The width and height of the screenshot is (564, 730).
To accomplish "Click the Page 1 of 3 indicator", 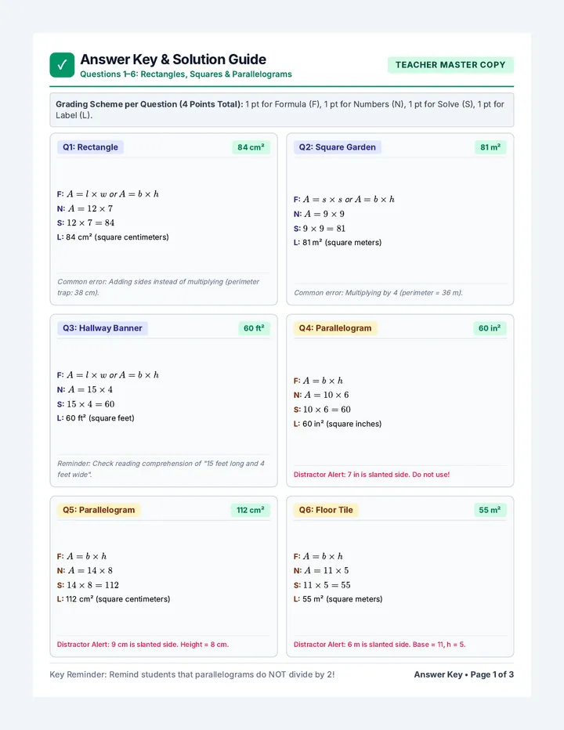I will (x=492, y=674).
